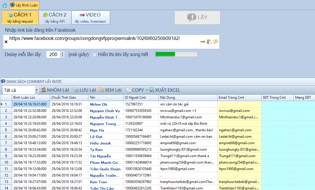Click cell 29/04/18 16:19:31:000
The height and width of the screenshot is (190, 315).
[x=31, y=104]
